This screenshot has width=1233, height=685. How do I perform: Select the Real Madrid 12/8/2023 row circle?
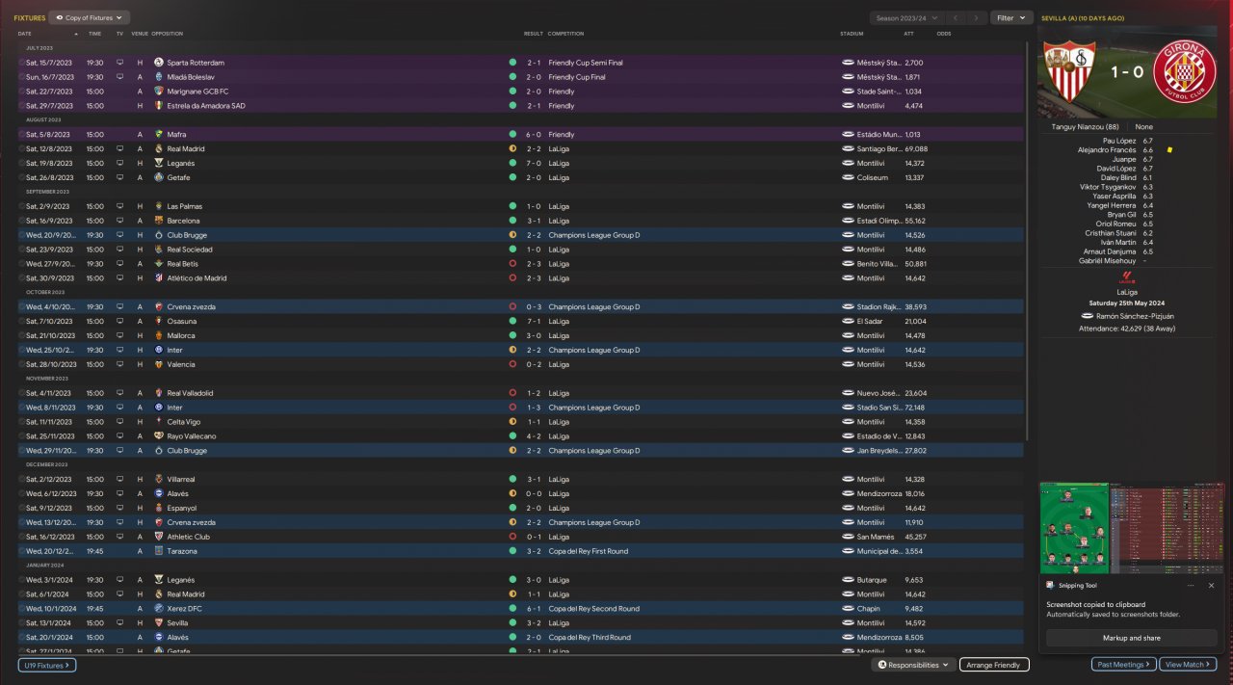pos(21,149)
